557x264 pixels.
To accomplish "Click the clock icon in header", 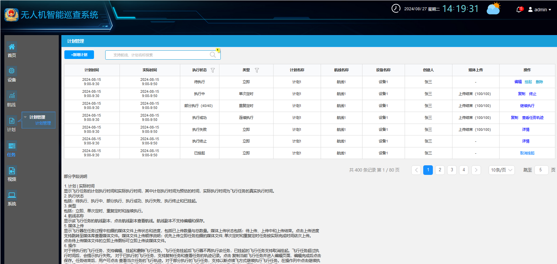I will 396,9.
